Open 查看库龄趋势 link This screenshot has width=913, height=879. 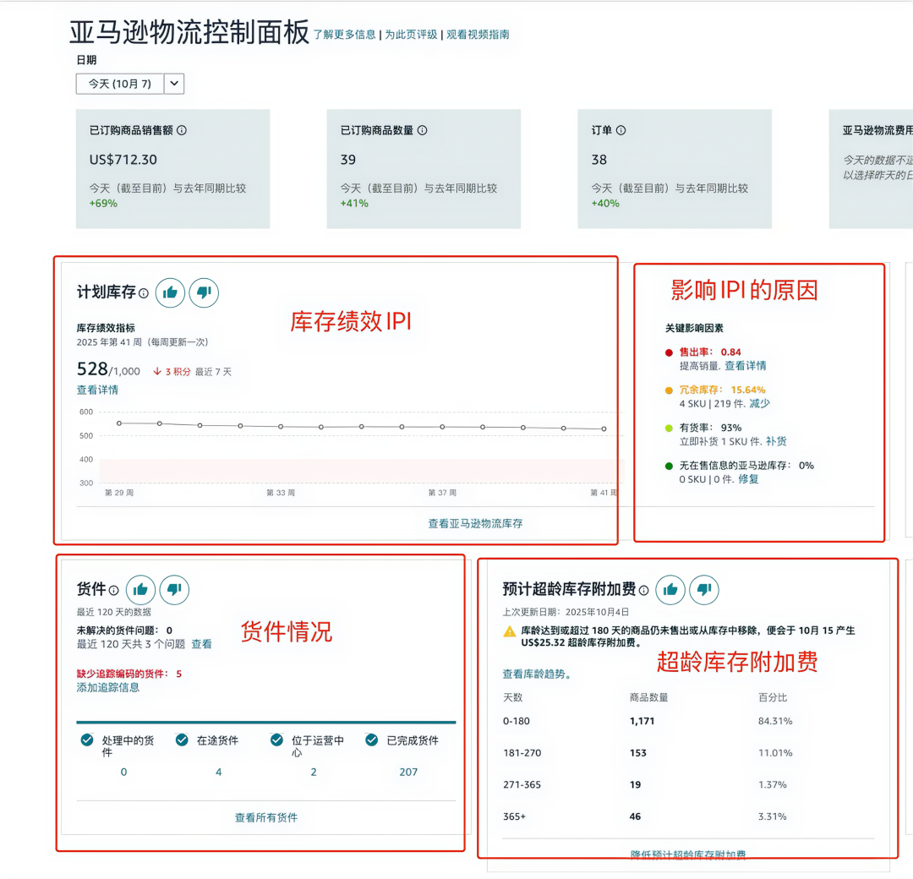point(537,674)
